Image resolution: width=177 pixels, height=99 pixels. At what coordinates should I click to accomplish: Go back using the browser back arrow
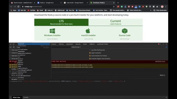click(x=11, y=7)
